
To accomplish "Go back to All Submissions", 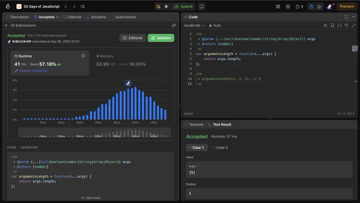I will pyautogui.click(x=20, y=25).
